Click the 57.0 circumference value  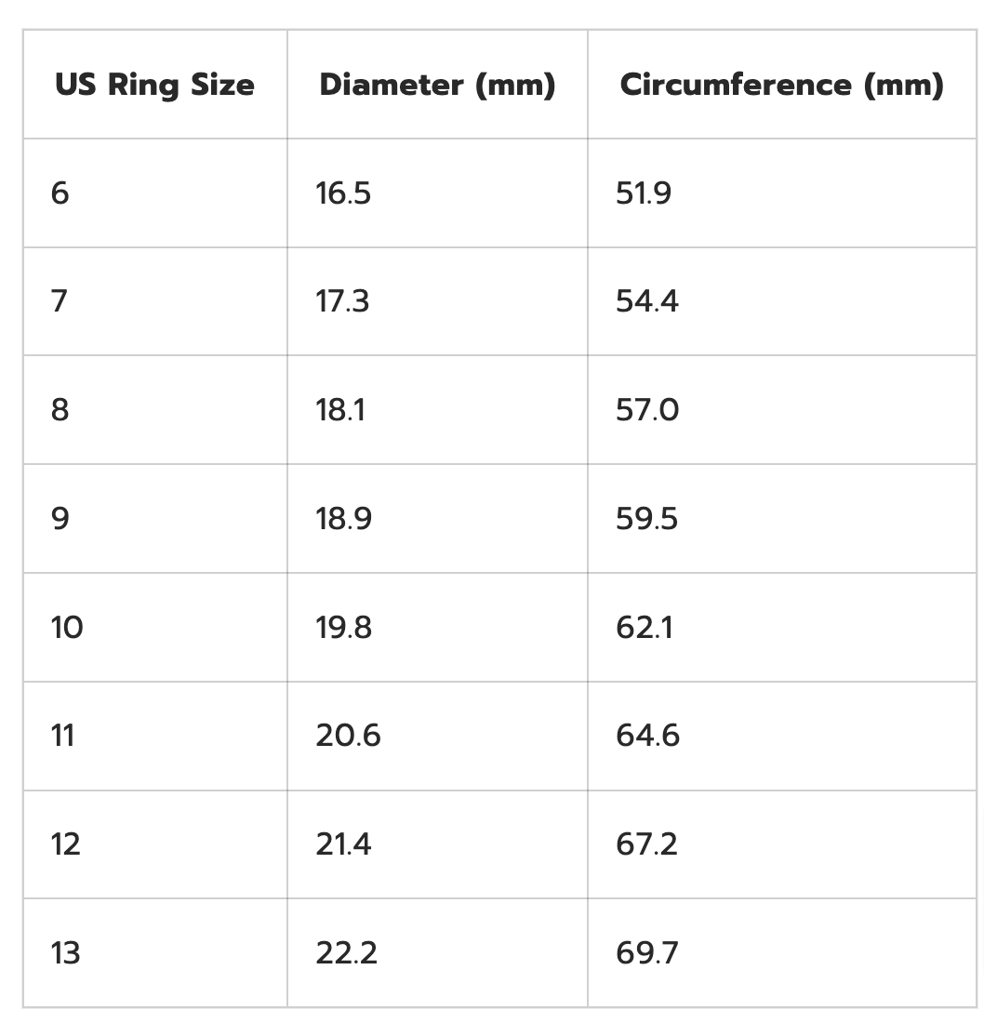click(x=647, y=410)
